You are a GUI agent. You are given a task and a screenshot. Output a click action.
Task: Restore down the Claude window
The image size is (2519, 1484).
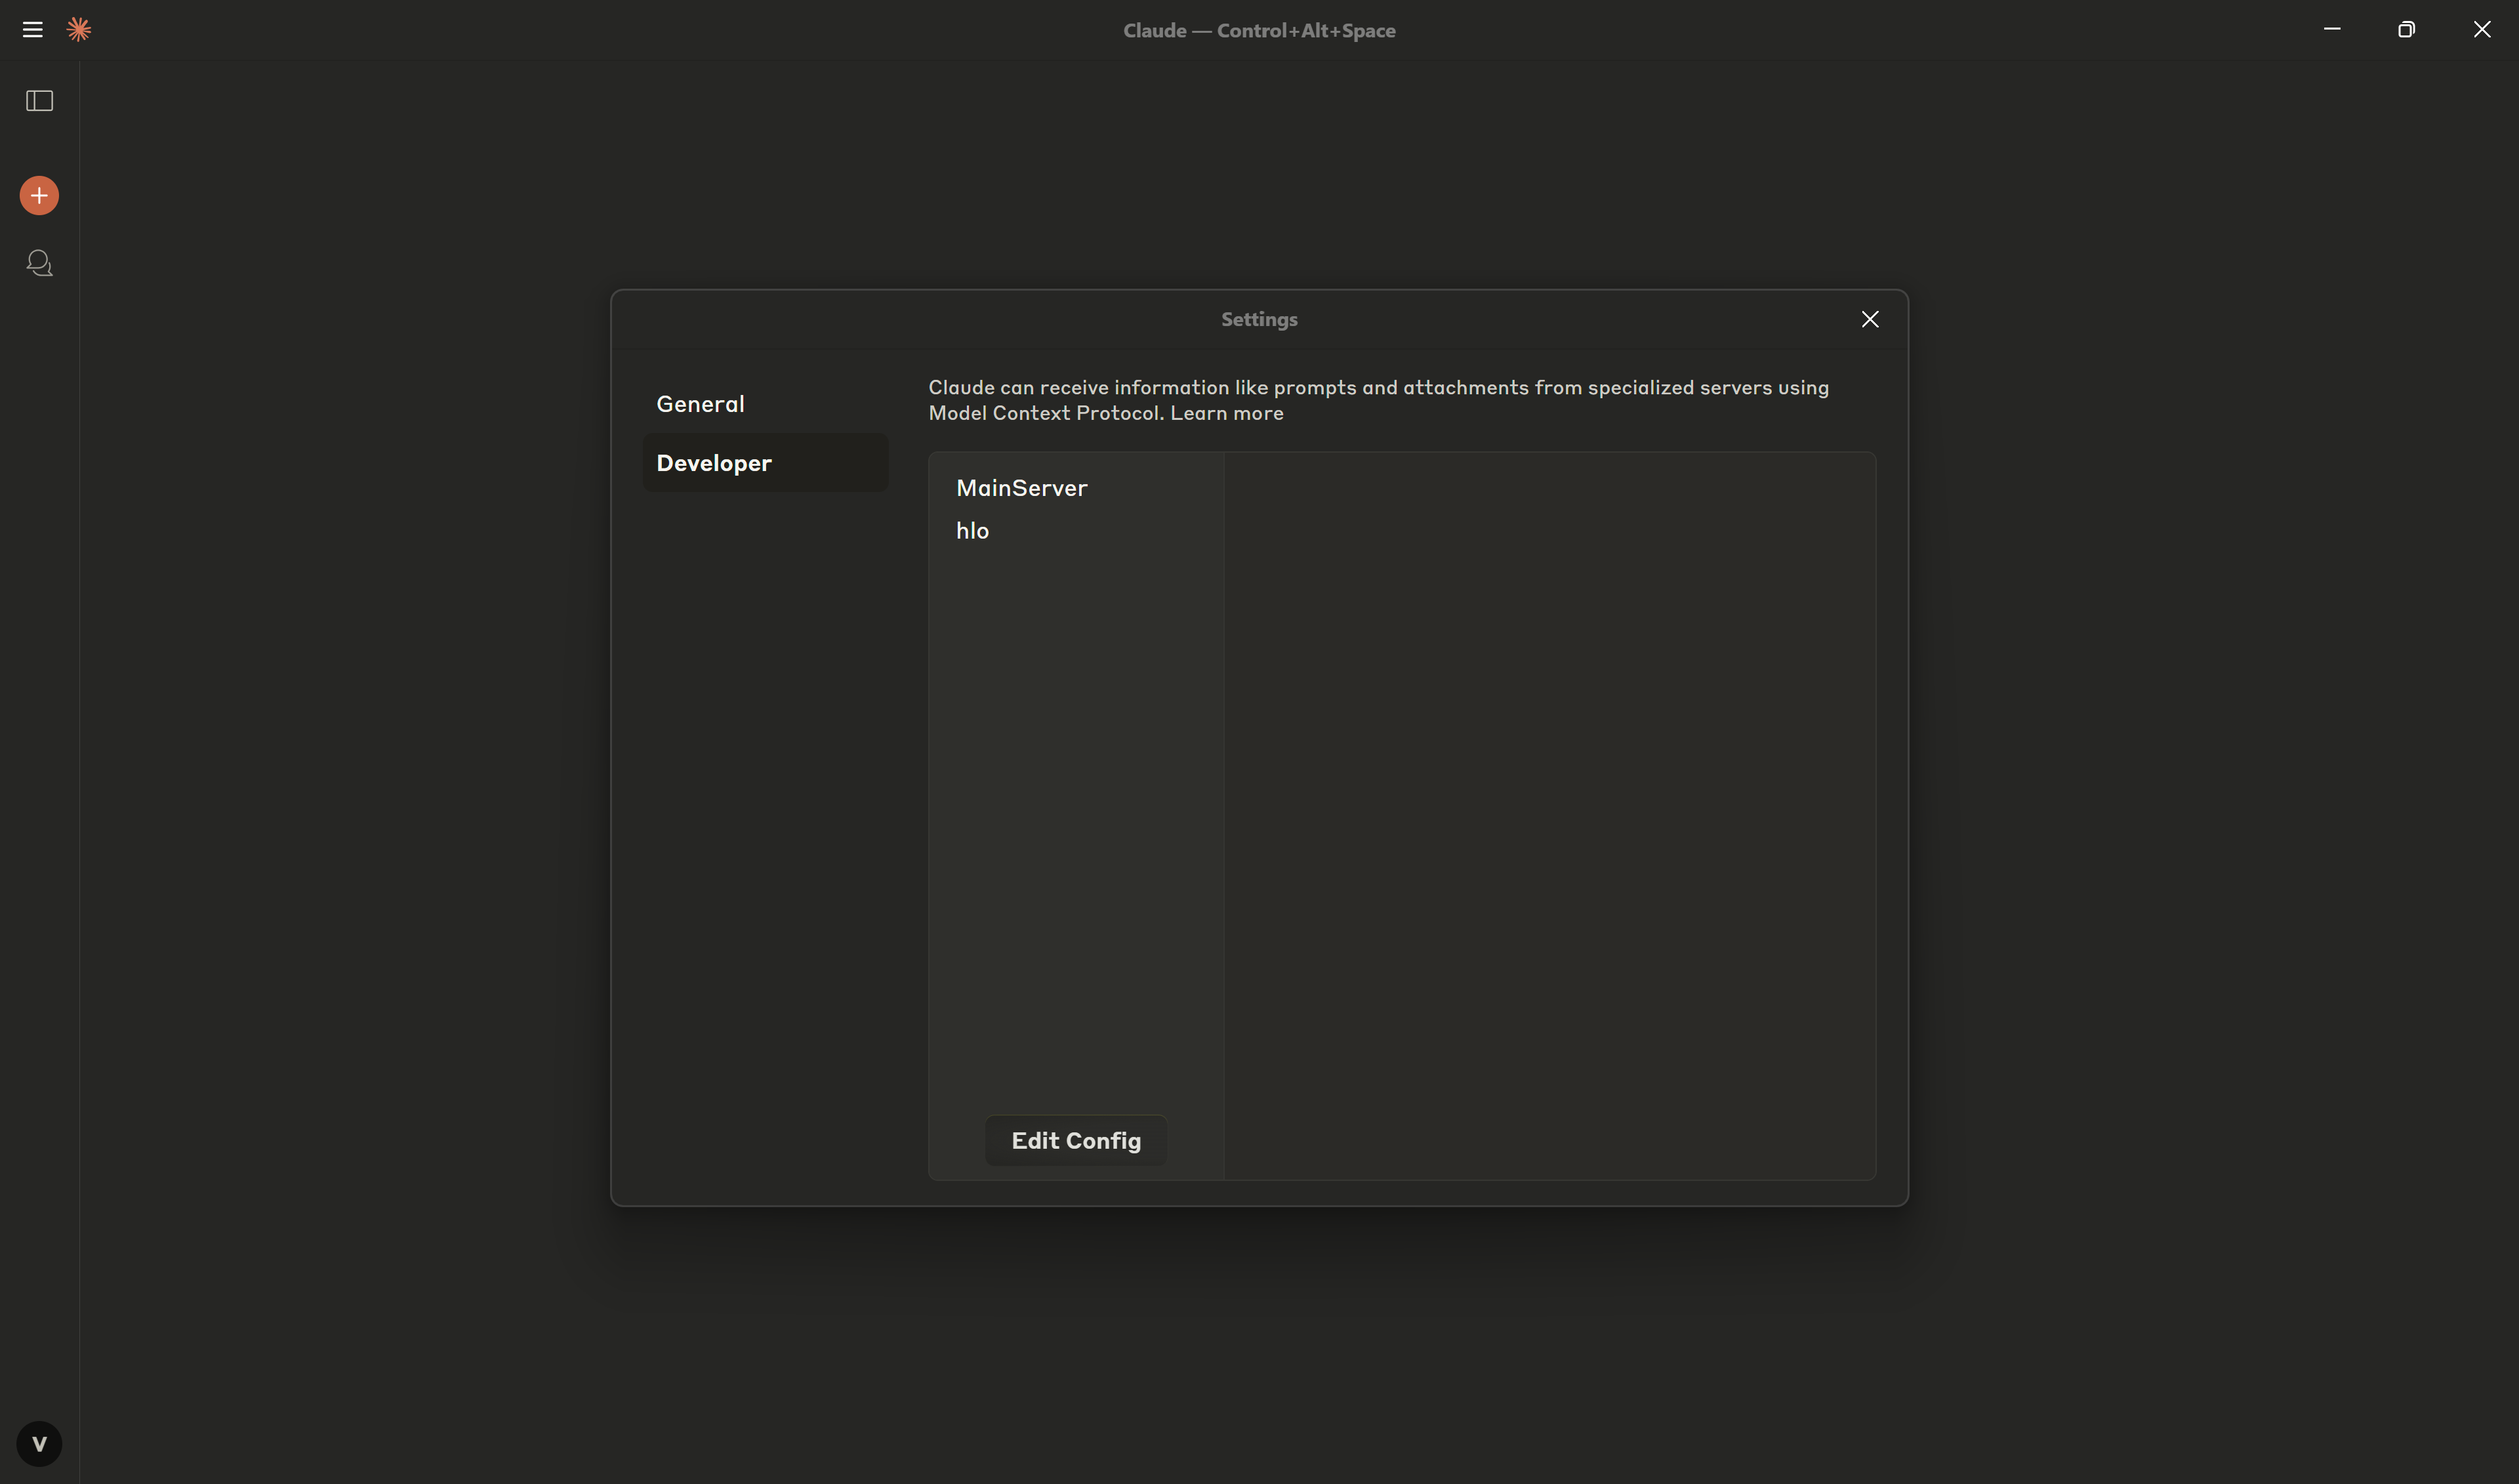(2406, 30)
